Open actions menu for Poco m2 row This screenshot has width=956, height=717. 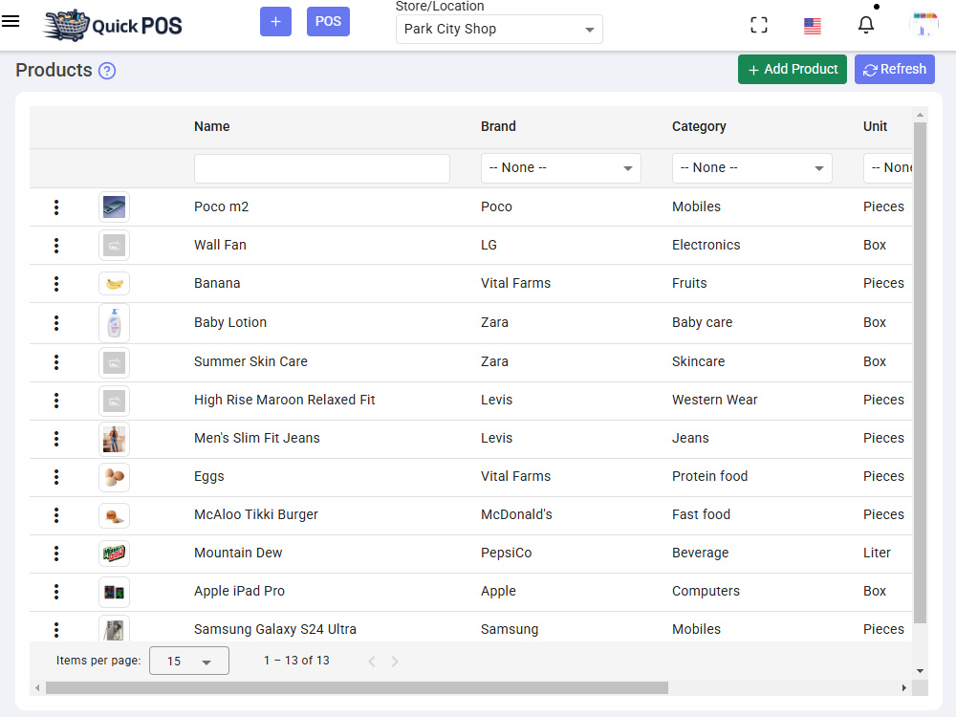tap(56, 207)
